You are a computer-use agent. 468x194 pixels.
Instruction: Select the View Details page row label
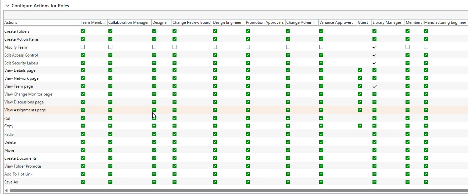tap(20, 70)
